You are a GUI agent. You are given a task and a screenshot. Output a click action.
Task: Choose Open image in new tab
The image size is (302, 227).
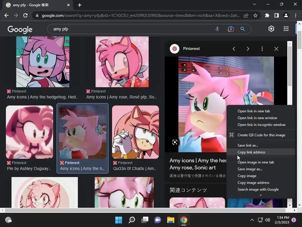(x=256, y=162)
